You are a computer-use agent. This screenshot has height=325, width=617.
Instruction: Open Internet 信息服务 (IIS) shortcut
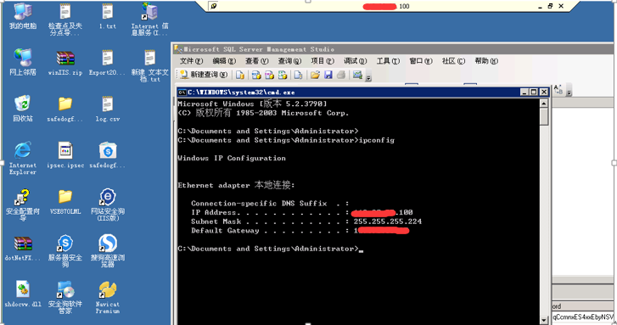(149, 19)
